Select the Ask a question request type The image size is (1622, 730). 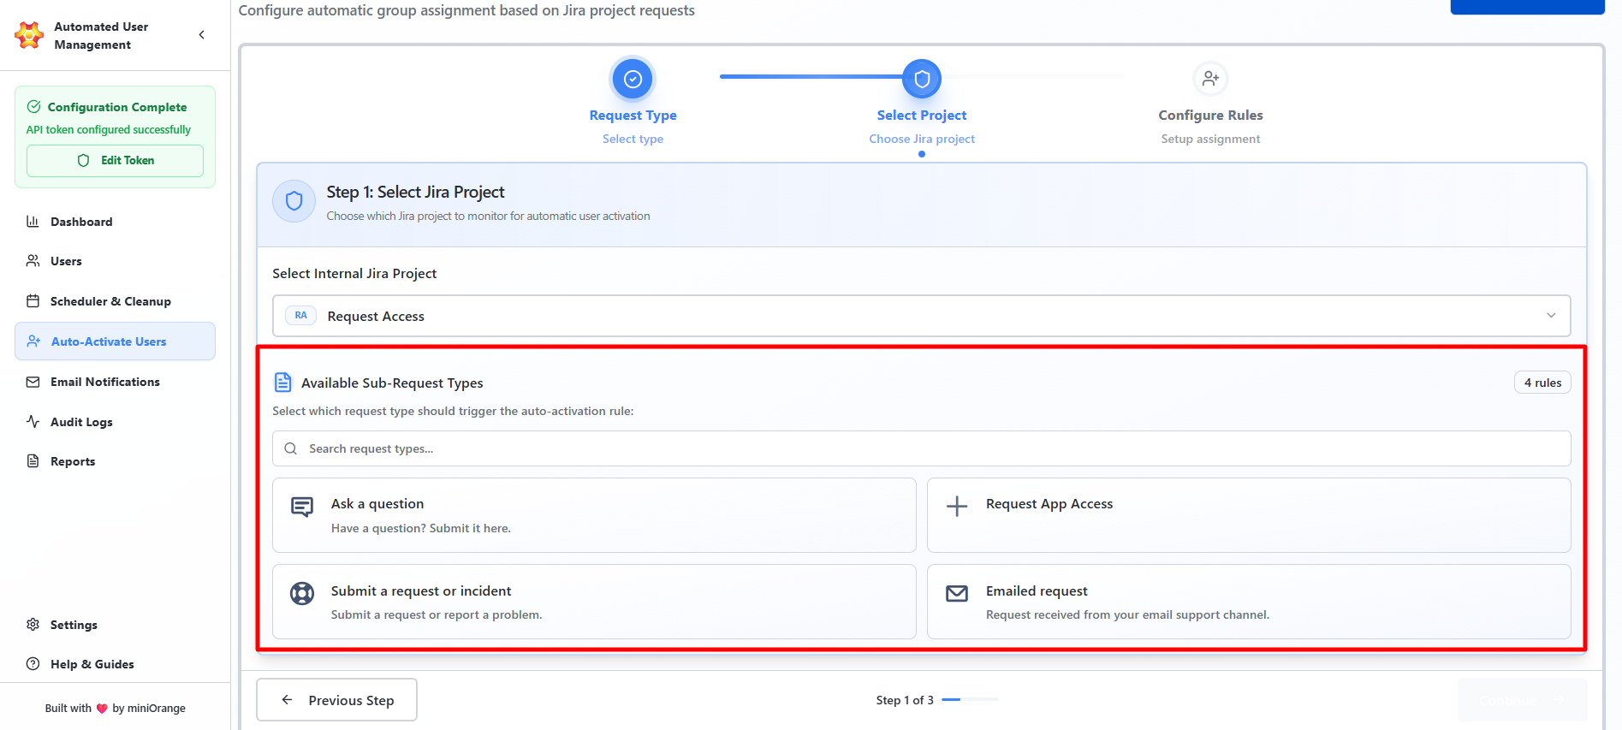click(x=594, y=515)
